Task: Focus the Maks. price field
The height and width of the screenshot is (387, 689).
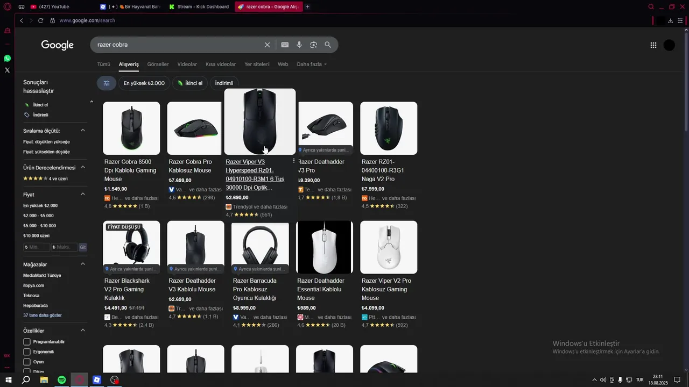Action: click(x=64, y=247)
